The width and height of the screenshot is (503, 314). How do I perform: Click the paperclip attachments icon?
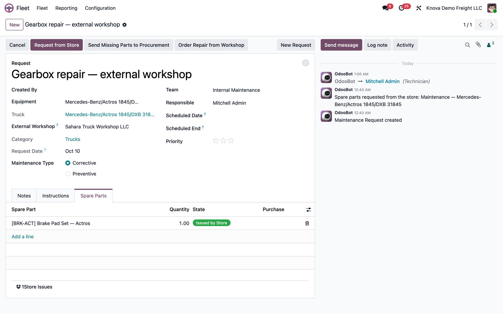click(478, 45)
